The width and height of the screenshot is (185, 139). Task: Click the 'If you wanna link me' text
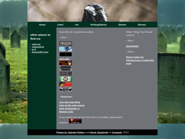point(91,120)
